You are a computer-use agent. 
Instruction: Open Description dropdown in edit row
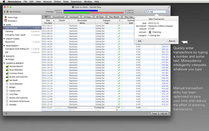[x=94, y=108]
